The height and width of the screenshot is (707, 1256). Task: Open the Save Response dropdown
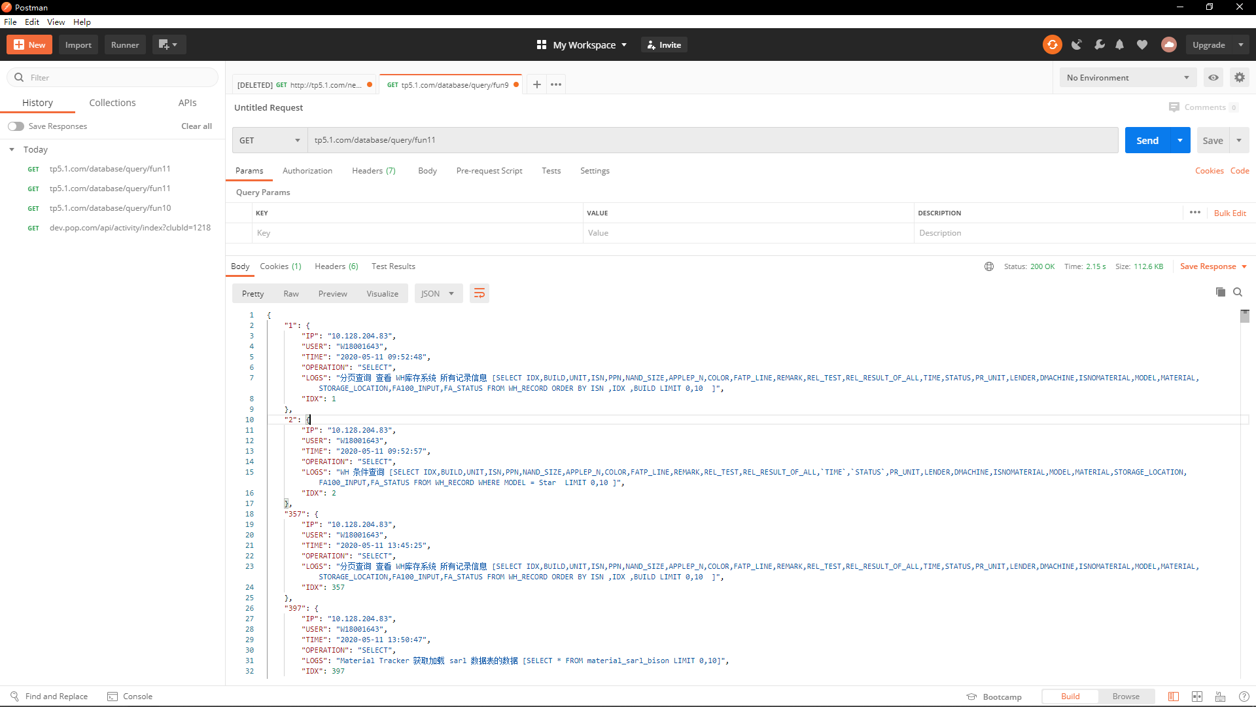pyautogui.click(x=1213, y=266)
